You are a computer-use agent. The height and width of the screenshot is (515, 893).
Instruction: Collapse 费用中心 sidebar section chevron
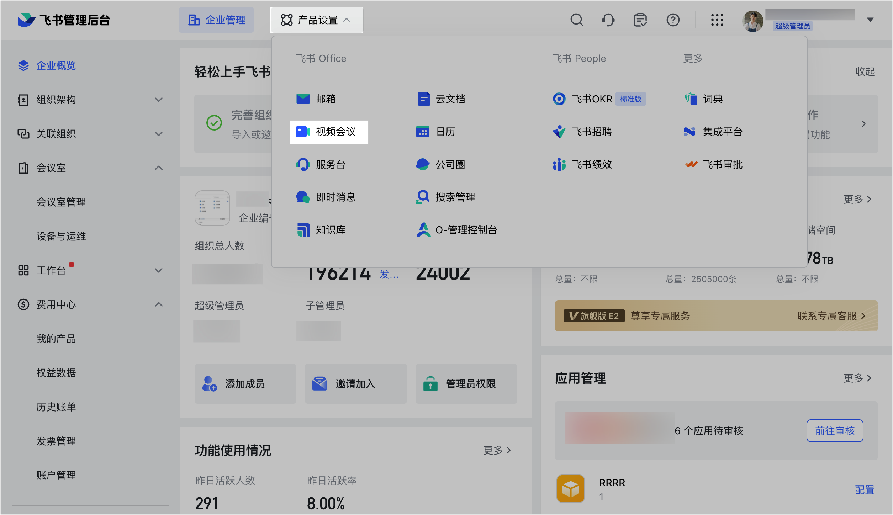[x=159, y=304]
